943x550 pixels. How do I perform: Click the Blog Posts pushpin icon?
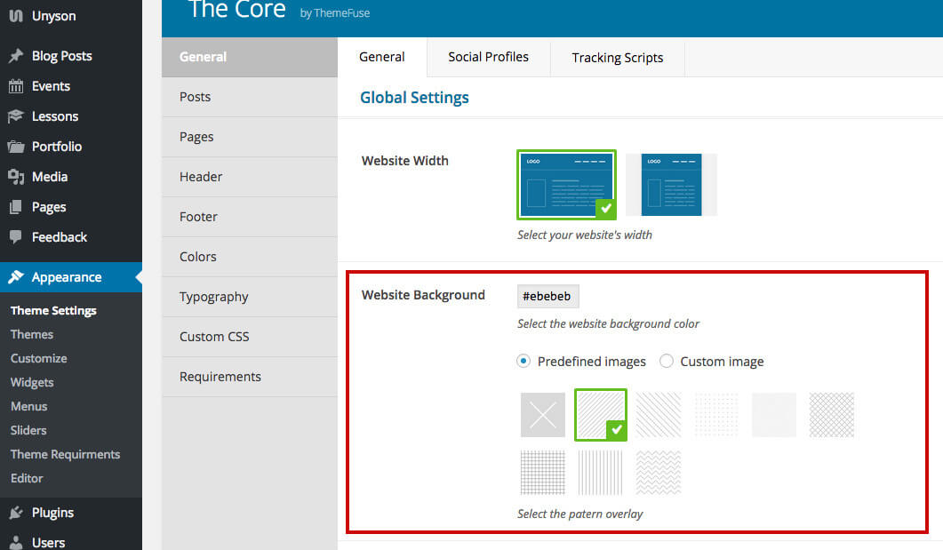(16, 56)
